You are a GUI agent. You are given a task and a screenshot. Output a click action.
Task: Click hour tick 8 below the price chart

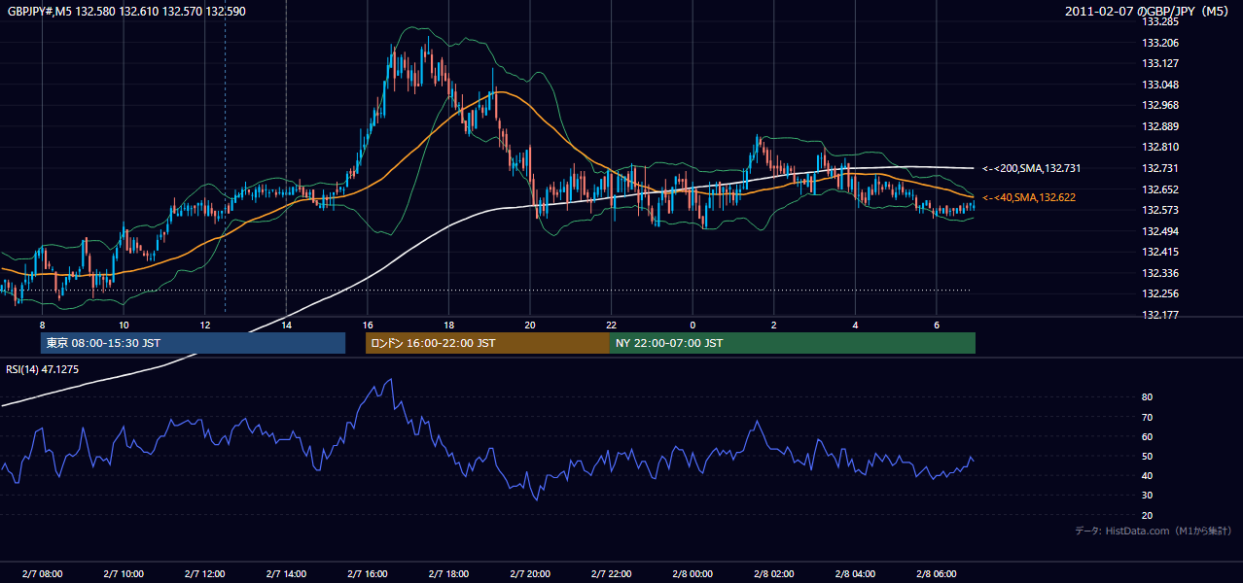coord(42,324)
